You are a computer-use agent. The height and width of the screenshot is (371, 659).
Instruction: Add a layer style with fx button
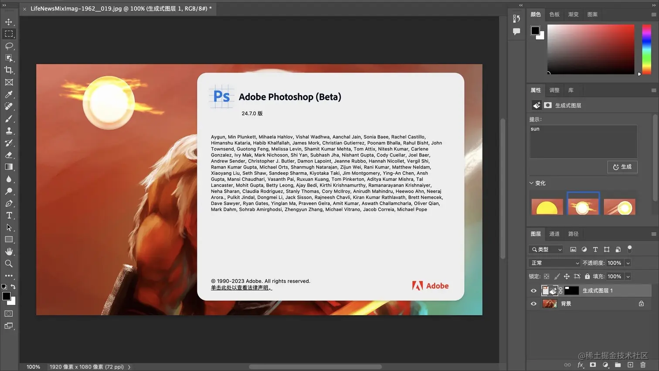tap(581, 365)
